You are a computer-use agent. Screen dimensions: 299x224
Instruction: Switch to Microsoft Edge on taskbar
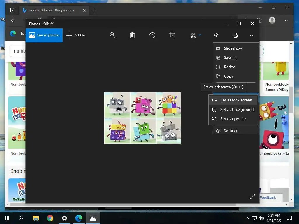pos(79,218)
